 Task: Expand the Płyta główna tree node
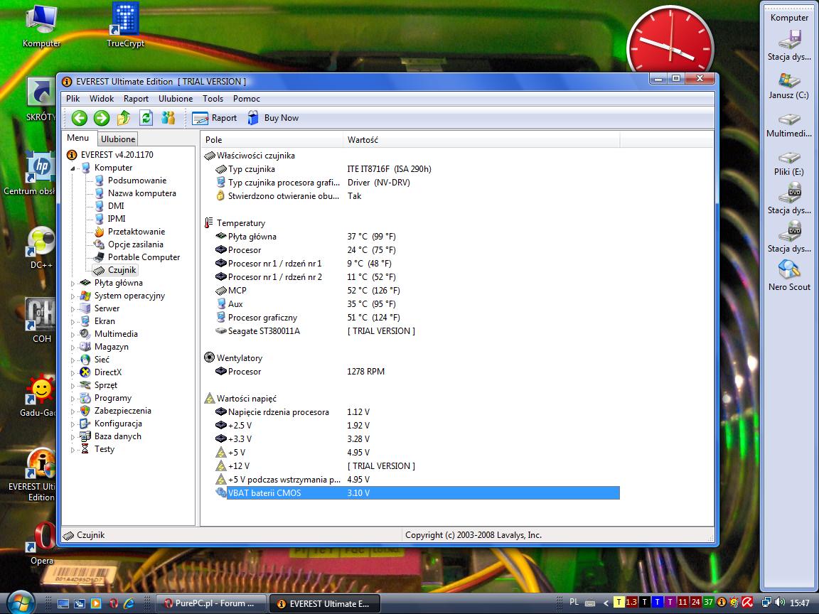tap(73, 283)
